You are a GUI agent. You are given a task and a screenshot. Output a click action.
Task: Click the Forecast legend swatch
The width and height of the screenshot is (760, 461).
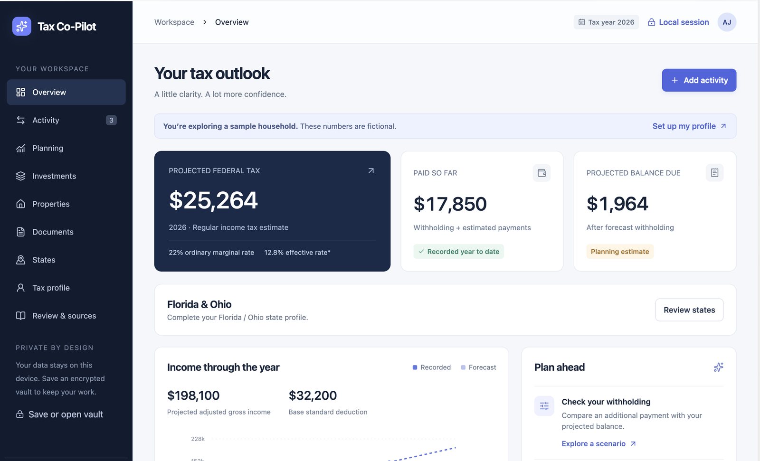pos(463,367)
